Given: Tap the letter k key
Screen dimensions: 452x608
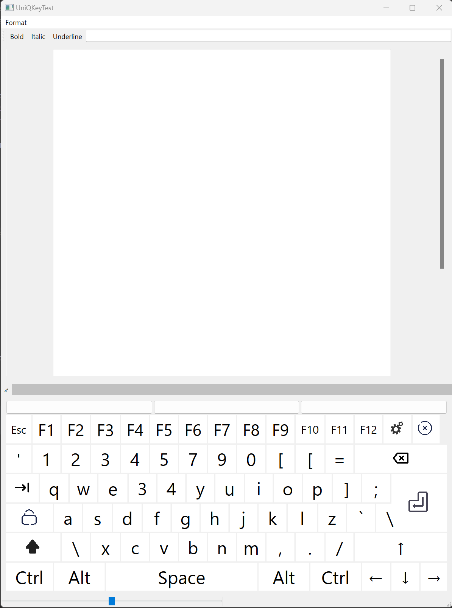Looking at the screenshot, I should click(x=273, y=518).
